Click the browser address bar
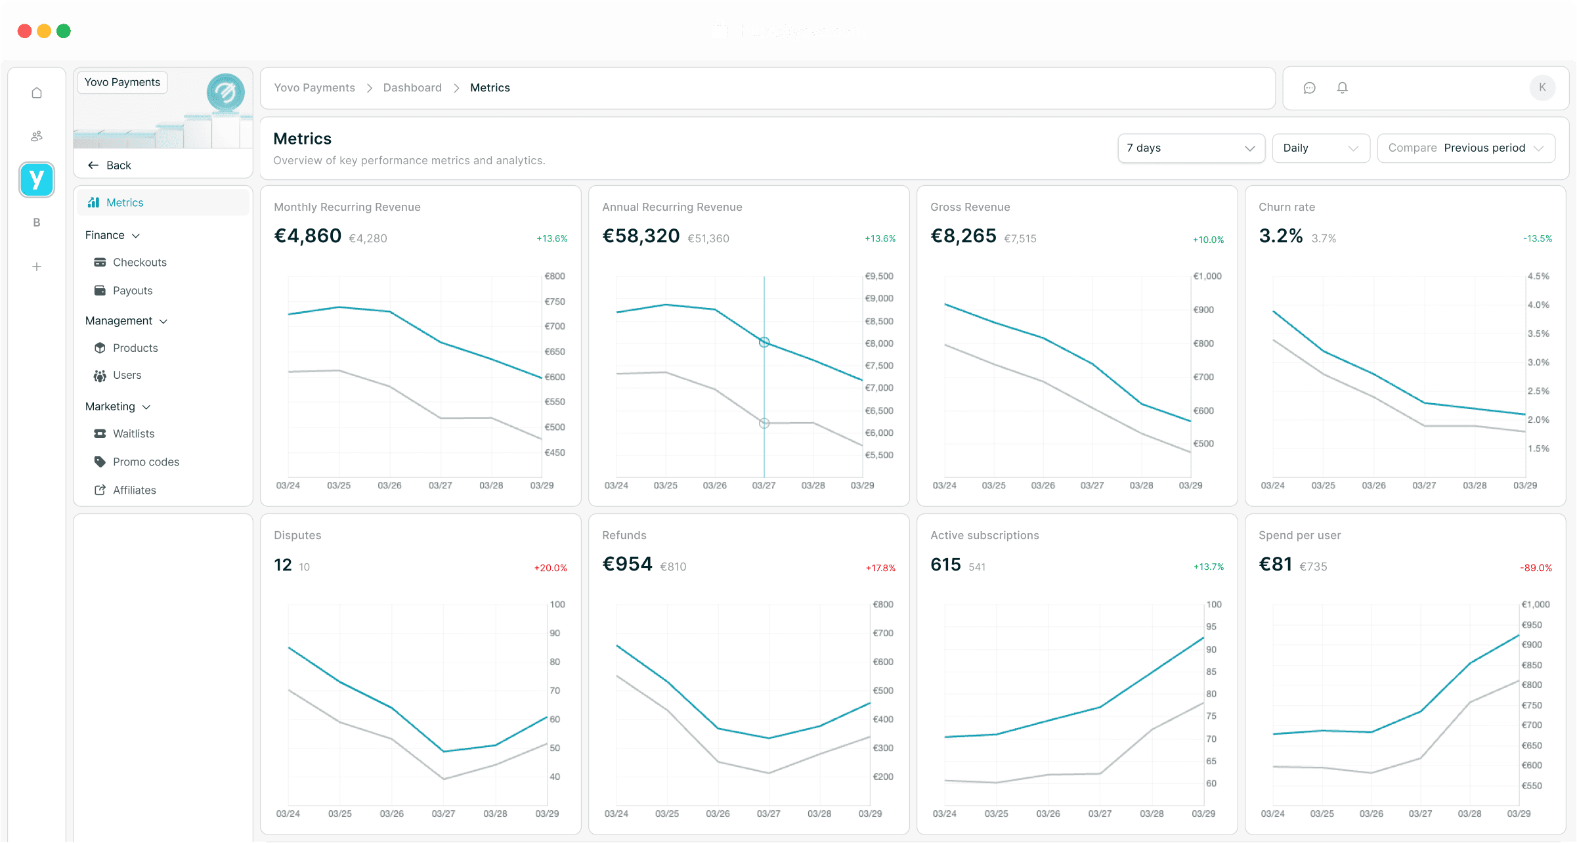The image size is (1577, 843). tap(788, 31)
